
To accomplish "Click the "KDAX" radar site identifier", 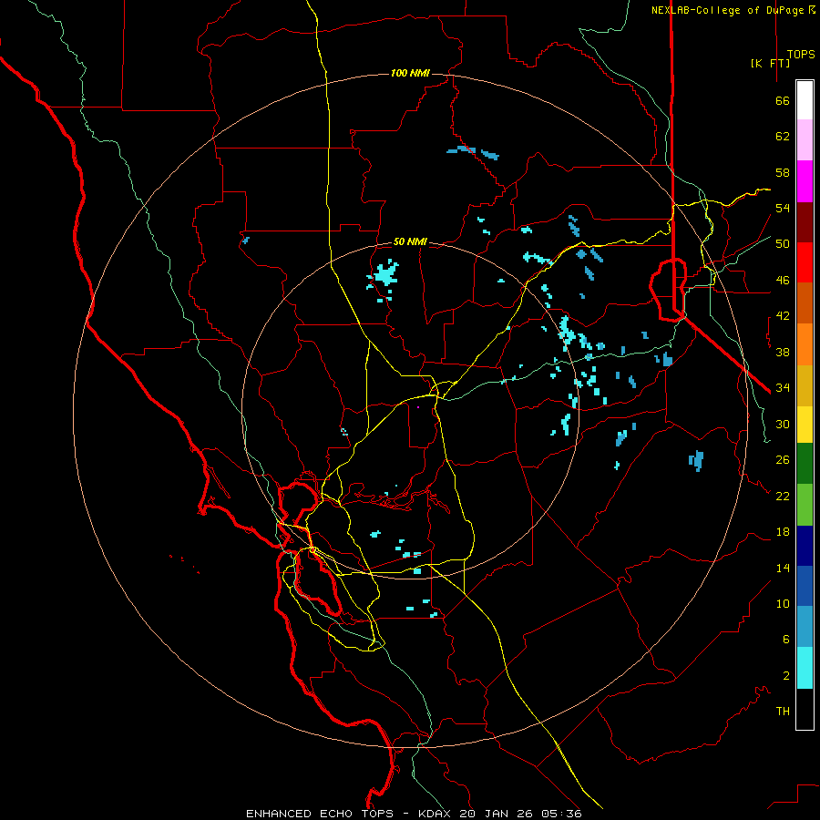I will (436, 814).
